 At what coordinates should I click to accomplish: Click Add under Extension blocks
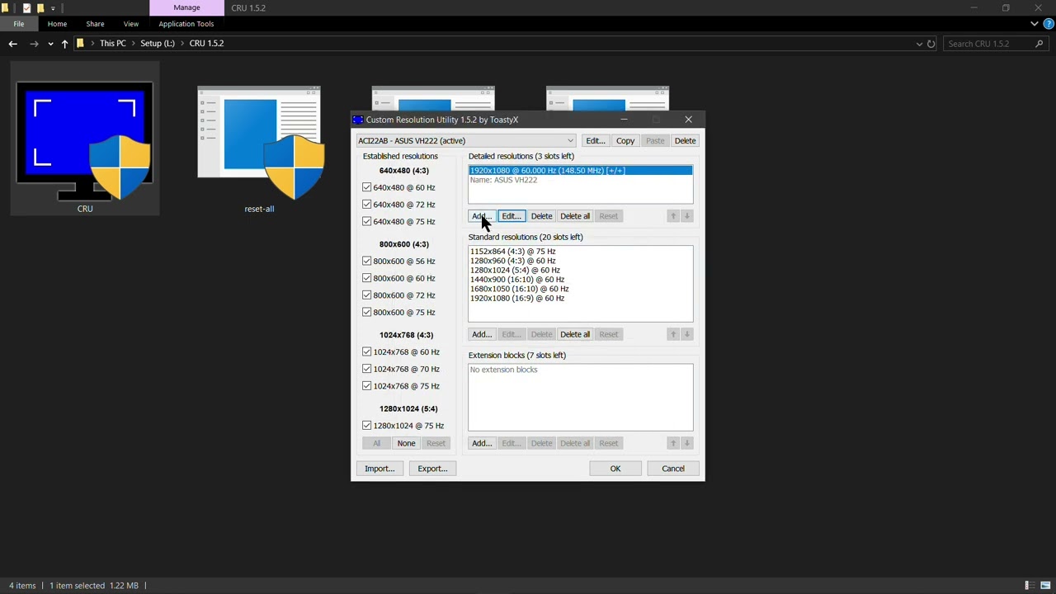tap(481, 443)
